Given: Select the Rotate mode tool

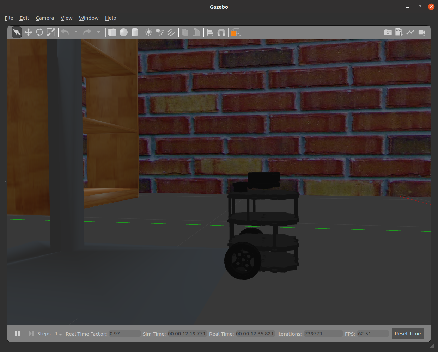Looking at the screenshot, I should pos(39,32).
